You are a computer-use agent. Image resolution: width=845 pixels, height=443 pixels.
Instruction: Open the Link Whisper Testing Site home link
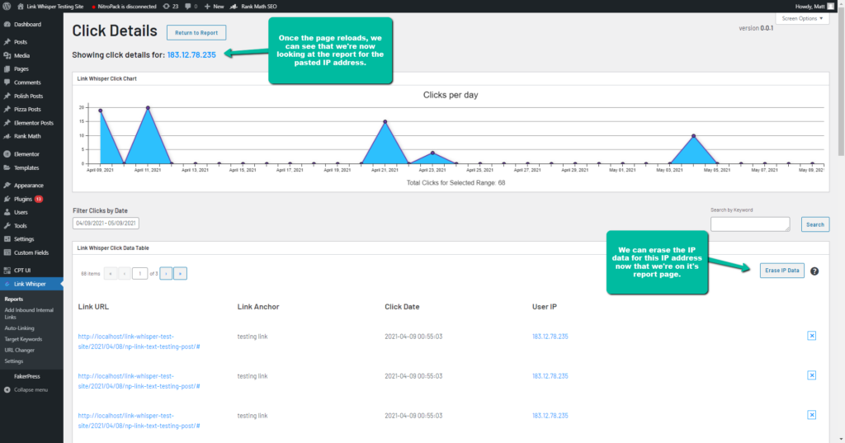pos(50,7)
